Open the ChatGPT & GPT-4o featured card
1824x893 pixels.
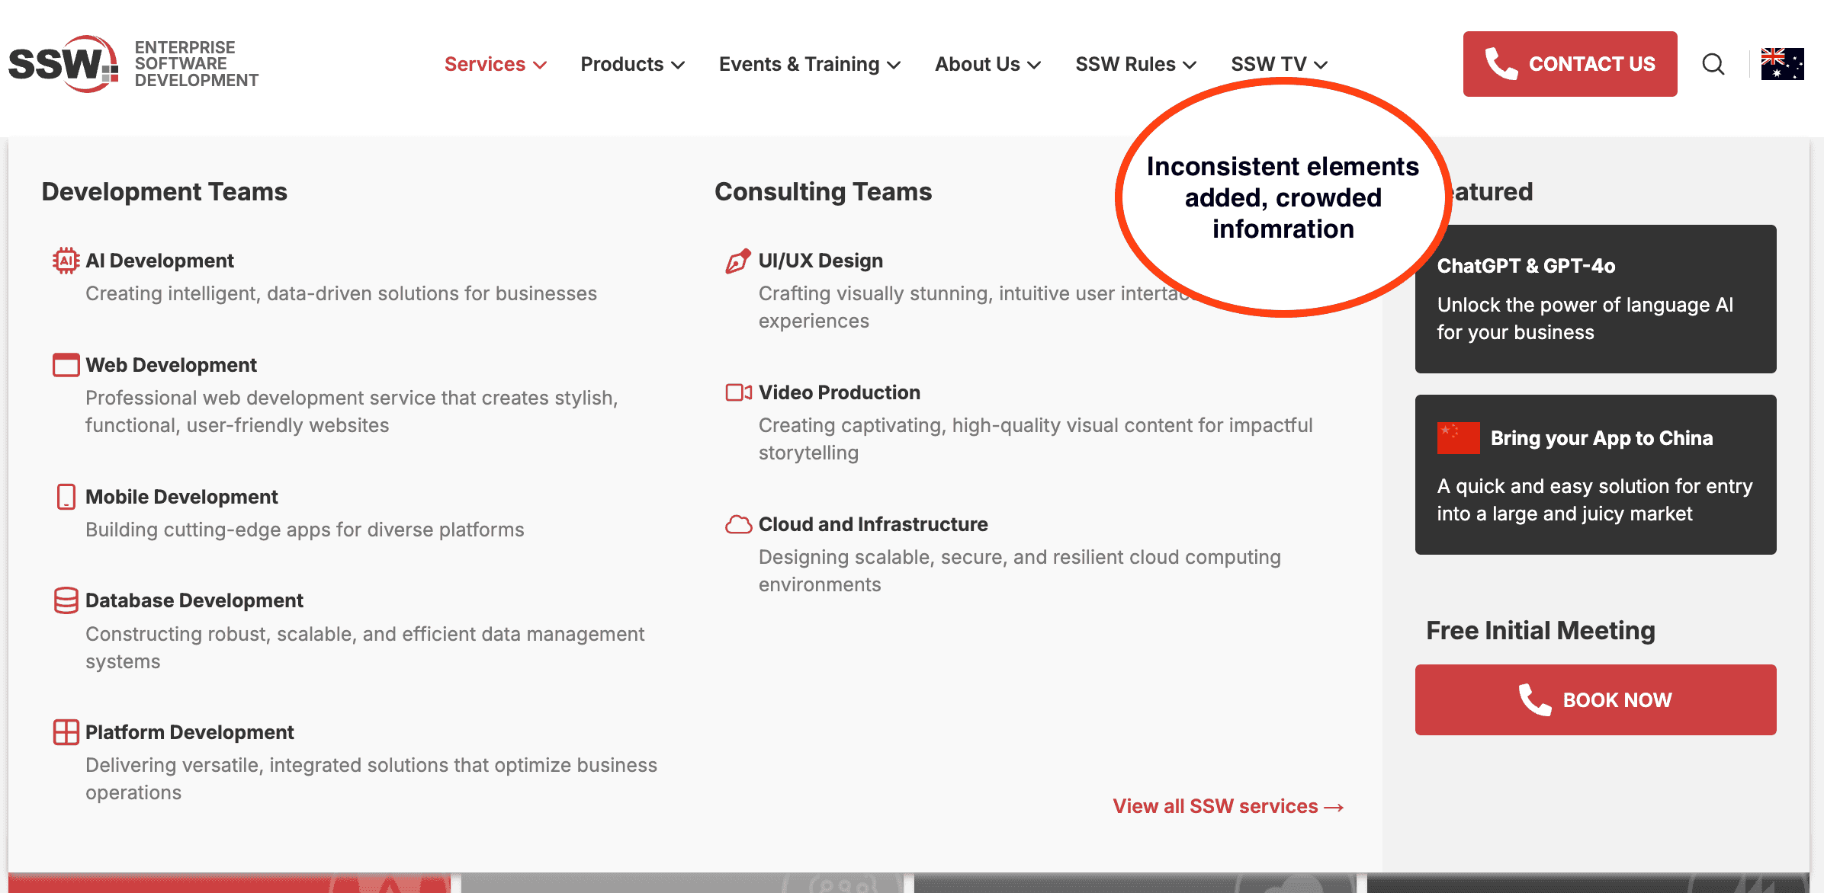click(1596, 299)
